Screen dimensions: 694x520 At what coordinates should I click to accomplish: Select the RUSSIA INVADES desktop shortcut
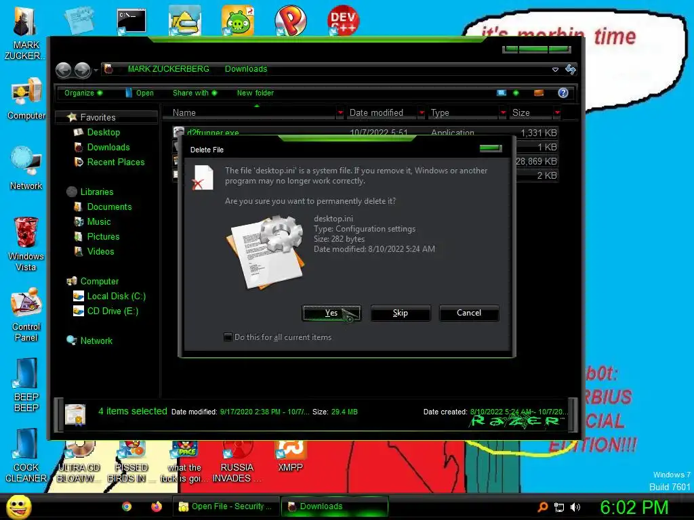pos(237,462)
